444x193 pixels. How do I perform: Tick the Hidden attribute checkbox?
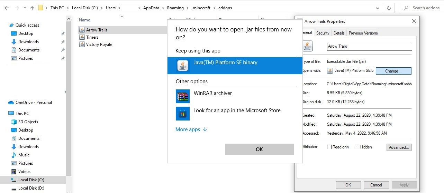[x=357, y=147]
